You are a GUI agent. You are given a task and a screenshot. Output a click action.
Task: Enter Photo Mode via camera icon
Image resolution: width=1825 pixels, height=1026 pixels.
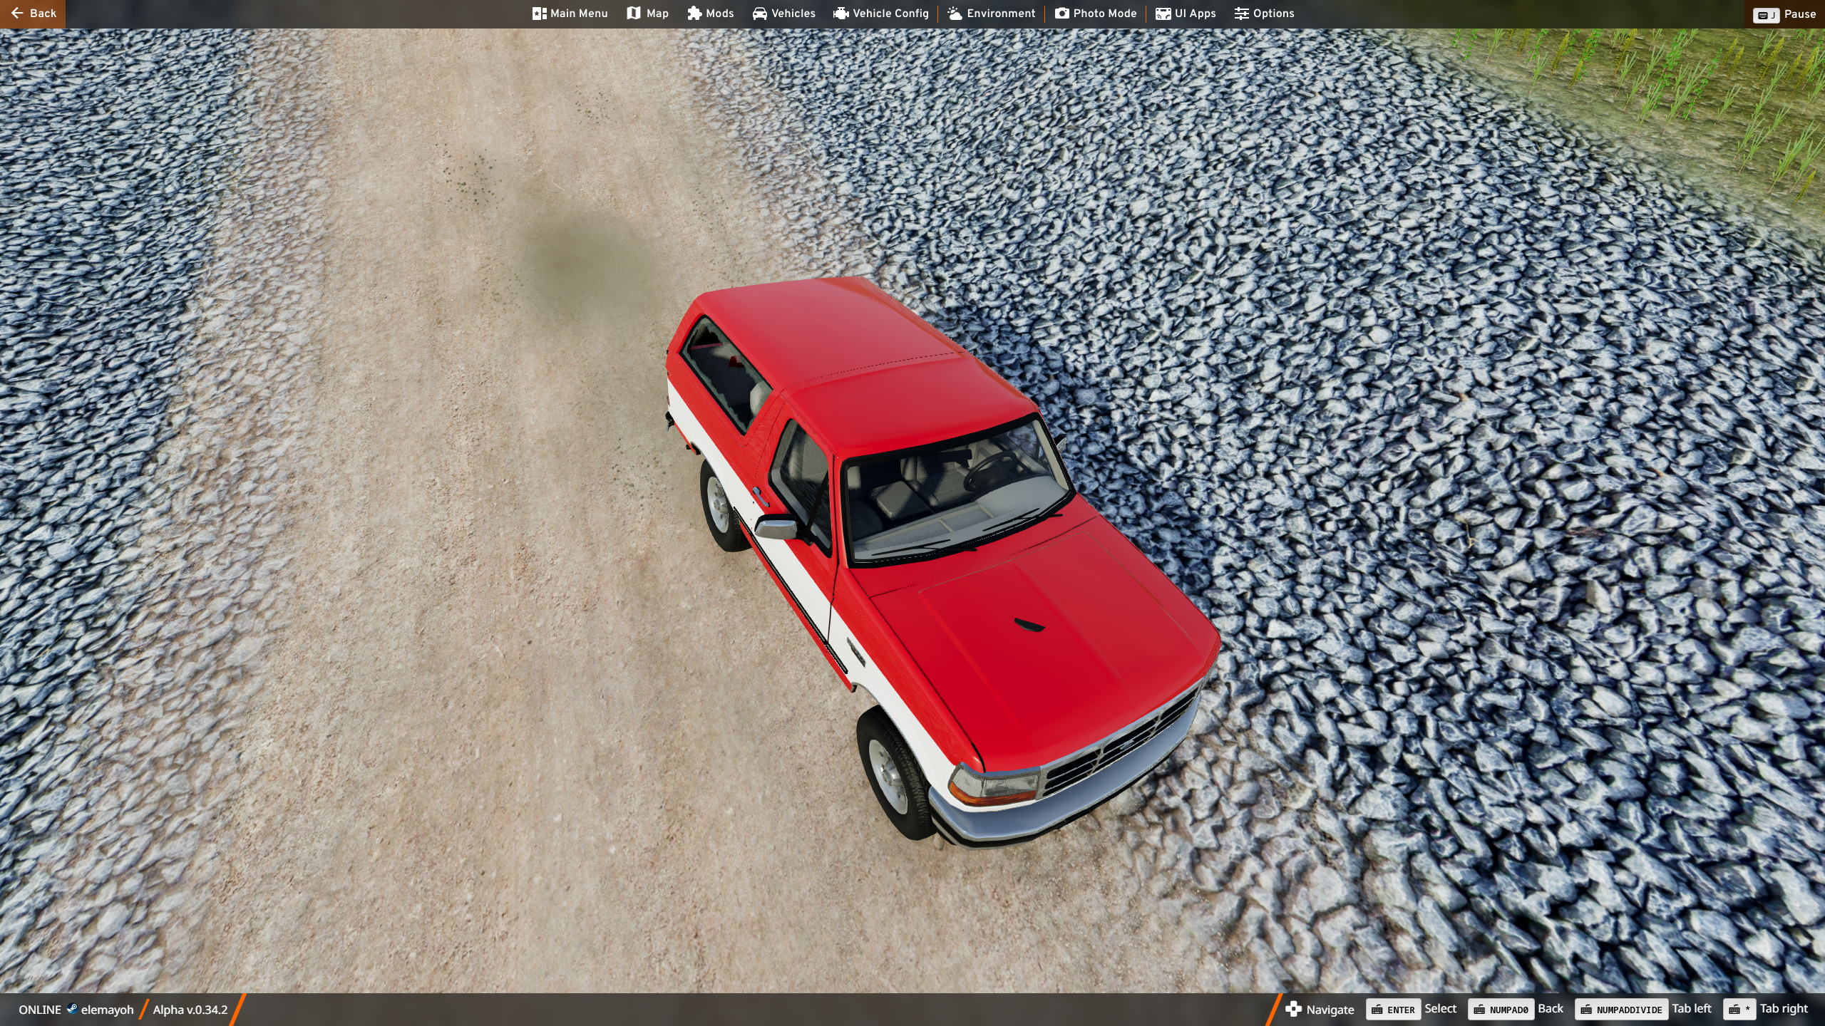[x=1062, y=14]
